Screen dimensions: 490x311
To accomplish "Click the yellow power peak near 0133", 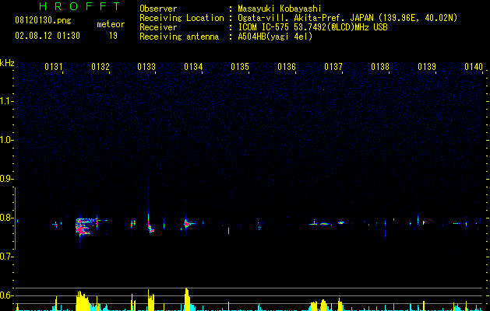I will 151,300.
